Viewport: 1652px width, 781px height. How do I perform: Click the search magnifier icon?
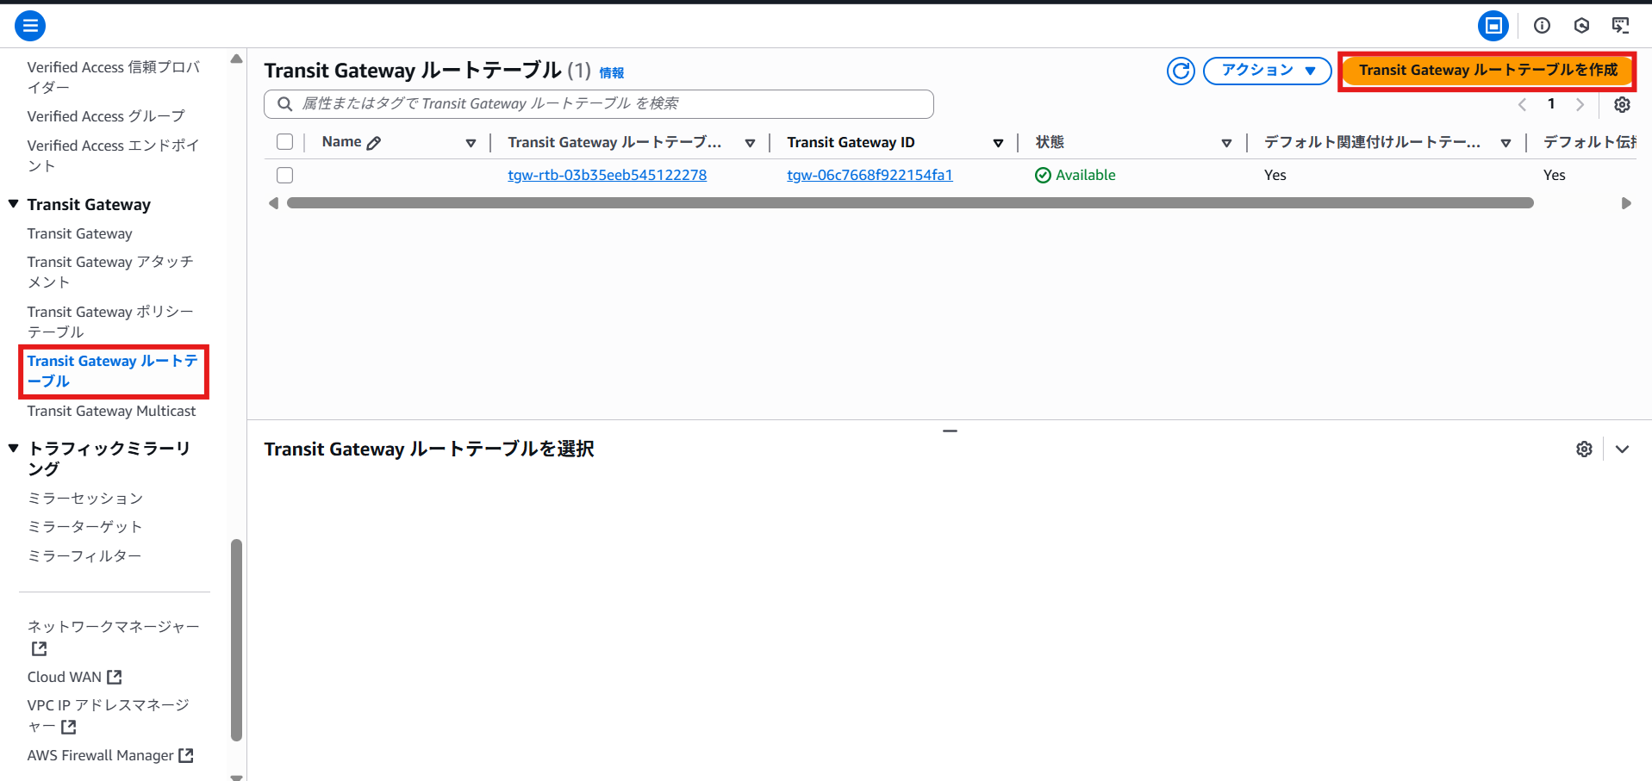284,104
